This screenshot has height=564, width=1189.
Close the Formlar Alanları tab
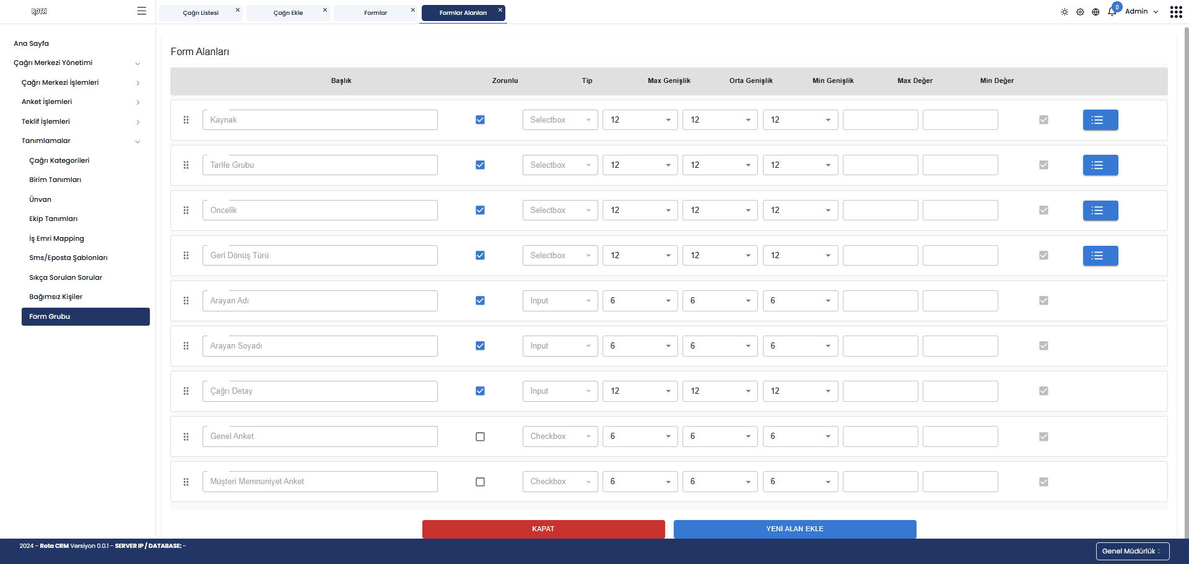pyautogui.click(x=500, y=10)
